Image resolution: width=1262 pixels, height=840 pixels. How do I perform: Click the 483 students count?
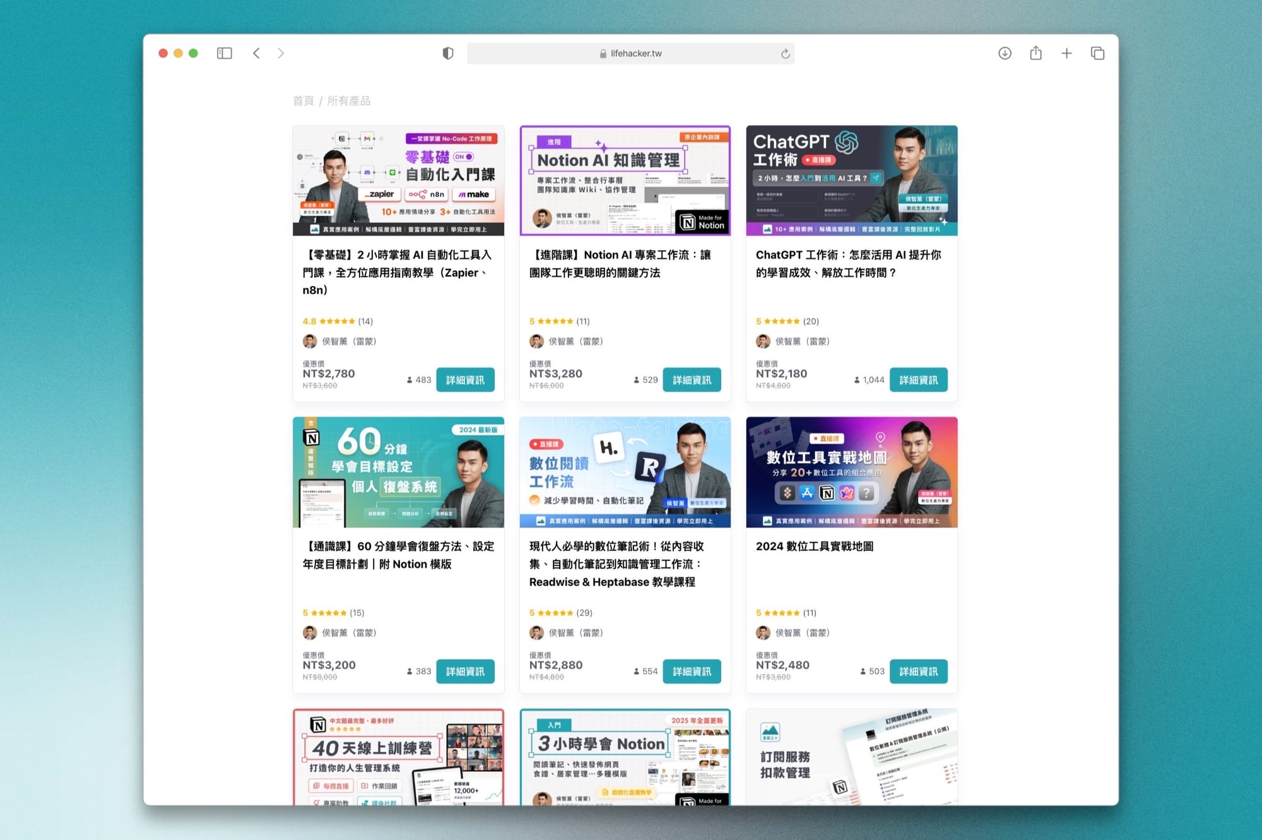[x=419, y=380]
